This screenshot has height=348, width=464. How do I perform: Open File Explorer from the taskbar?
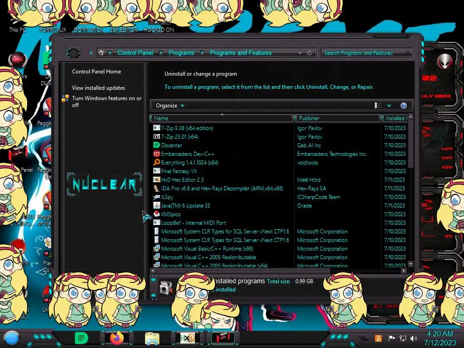pyautogui.click(x=152, y=338)
